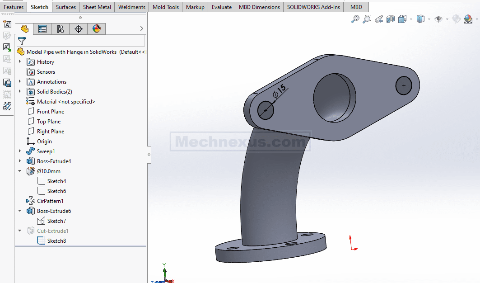Click the panel collapse handle on divider
This screenshot has width=480, height=283.
(x=149, y=155)
